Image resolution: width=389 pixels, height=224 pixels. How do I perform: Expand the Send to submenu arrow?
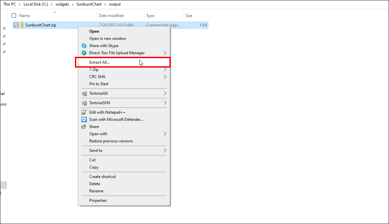(165, 151)
